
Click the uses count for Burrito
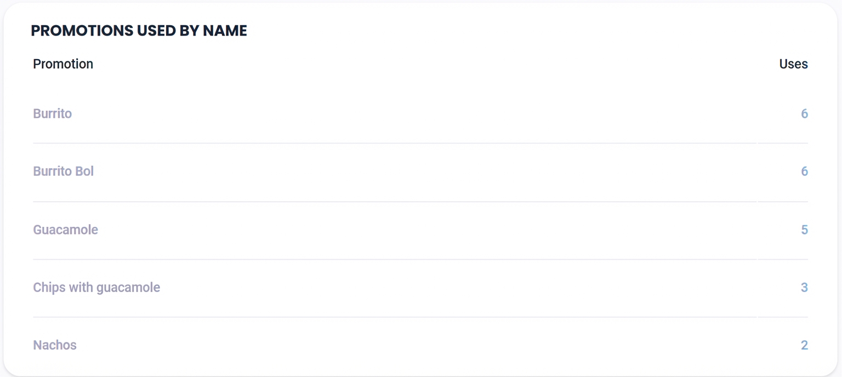(x=804, y=113)
